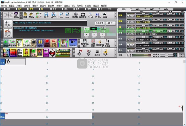Select the 鼓 (Drums) track radio button
The height and width of the screenshot is (126, 186).
pyautogui.click(x=39, y=9)
